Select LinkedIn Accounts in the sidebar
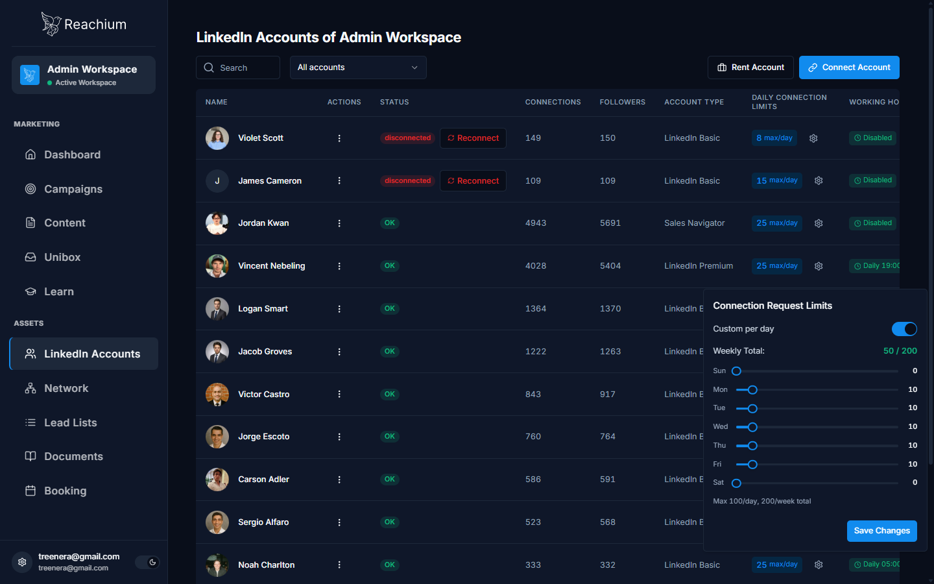 pos(84,354)
